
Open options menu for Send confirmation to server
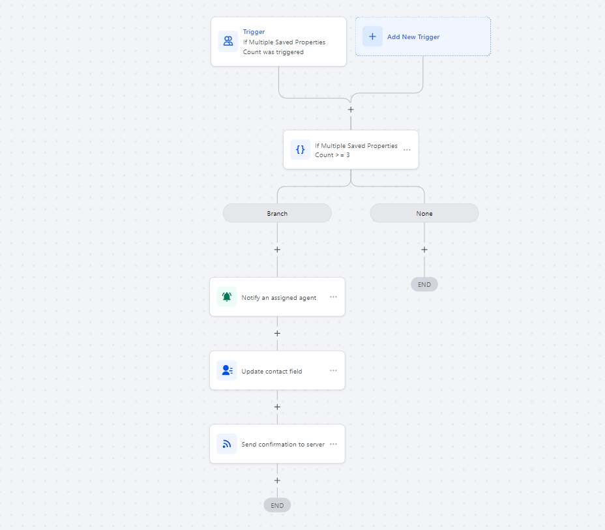point(333,444)
